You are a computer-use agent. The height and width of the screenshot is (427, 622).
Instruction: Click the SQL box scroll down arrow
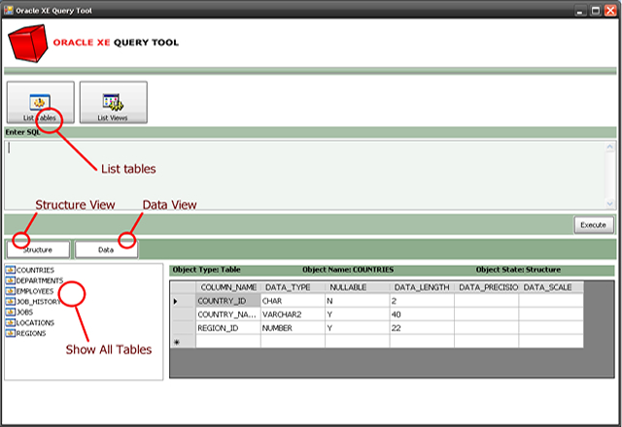609,204
